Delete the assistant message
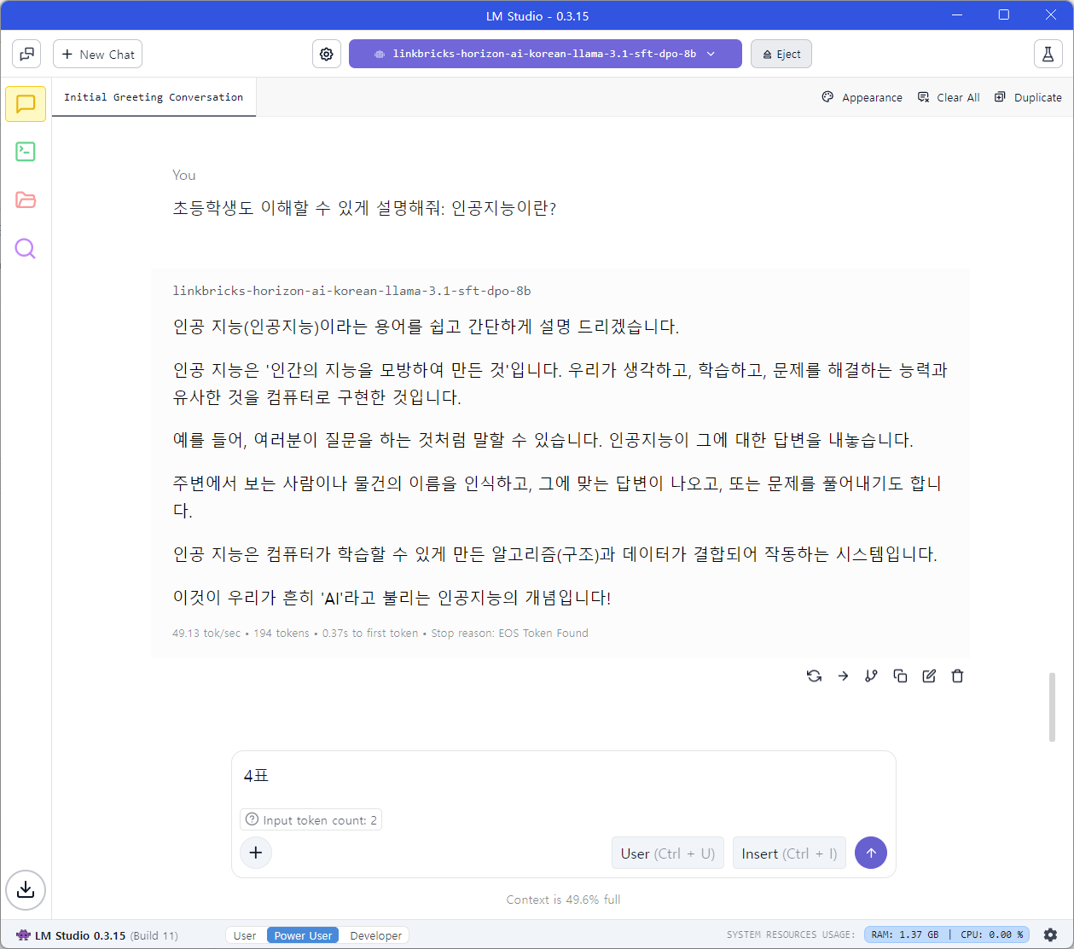Screen dimensions: 1074x949 coord(957,676)
